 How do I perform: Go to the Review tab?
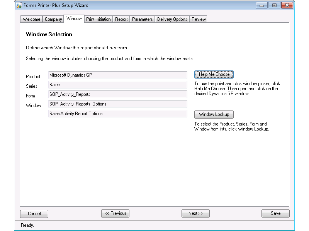199,19
